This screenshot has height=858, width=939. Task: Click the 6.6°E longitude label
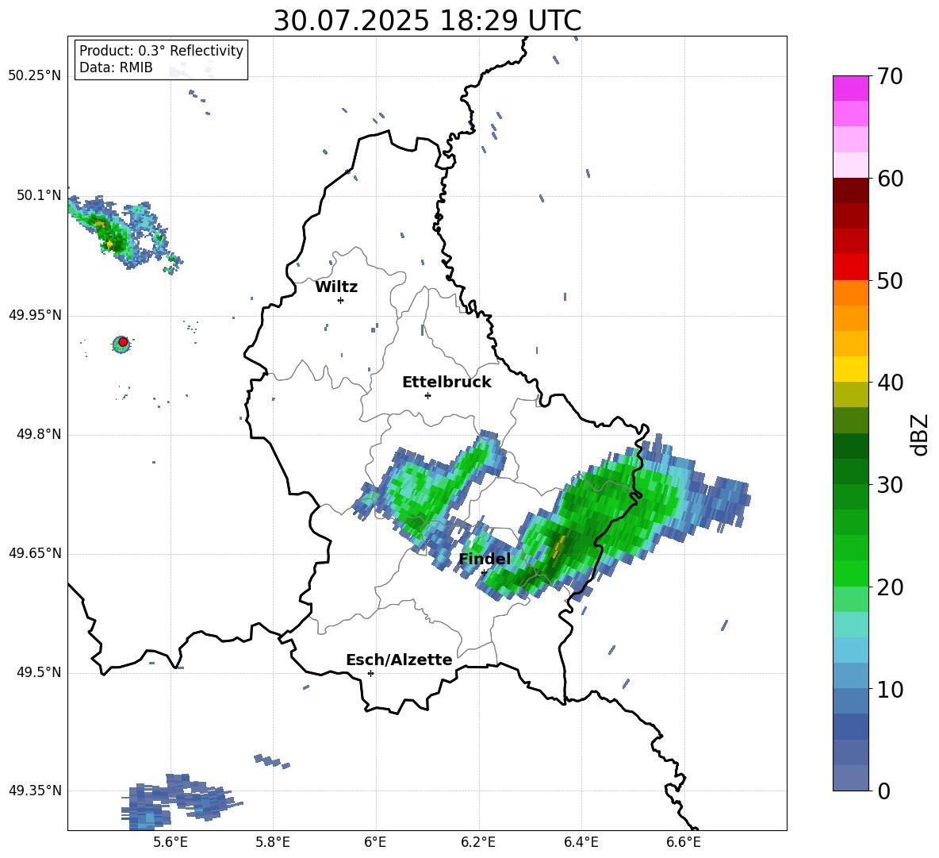click(x=684, y=842)
